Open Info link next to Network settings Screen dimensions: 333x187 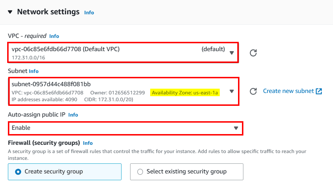[89, 13]
